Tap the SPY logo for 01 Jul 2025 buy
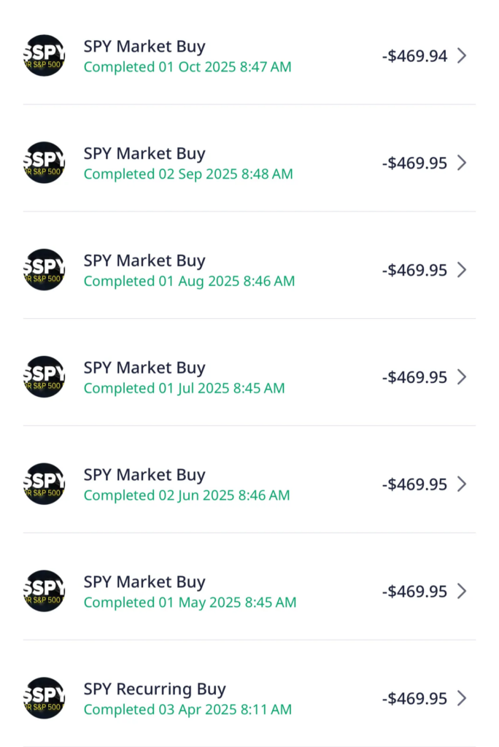Viewport: 499px width, 747px height. tap(45, 377)
